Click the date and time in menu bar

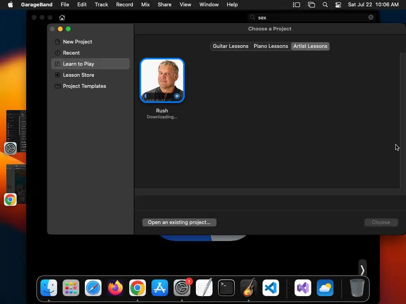373,5
